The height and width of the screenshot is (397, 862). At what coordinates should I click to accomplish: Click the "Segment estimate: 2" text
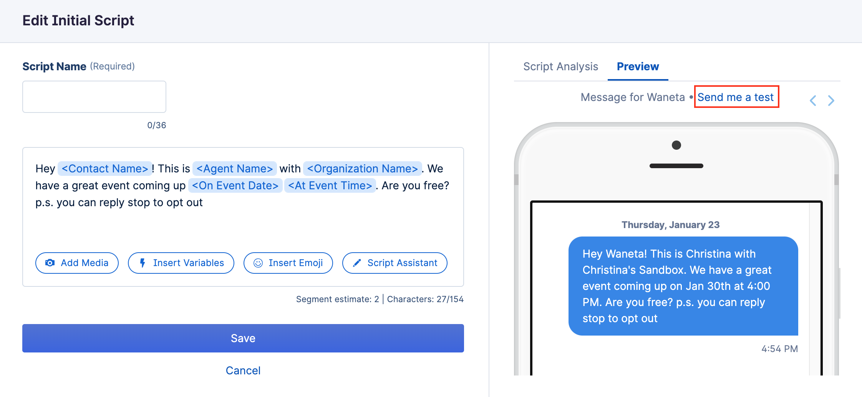click(337, 299)
